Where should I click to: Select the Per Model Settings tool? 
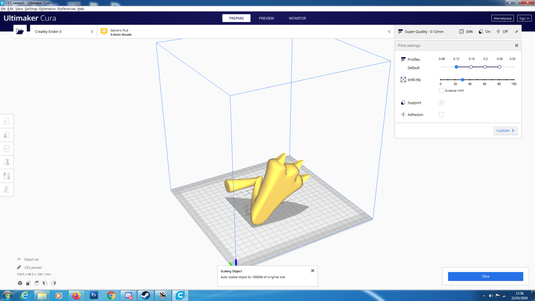point(6,176)
